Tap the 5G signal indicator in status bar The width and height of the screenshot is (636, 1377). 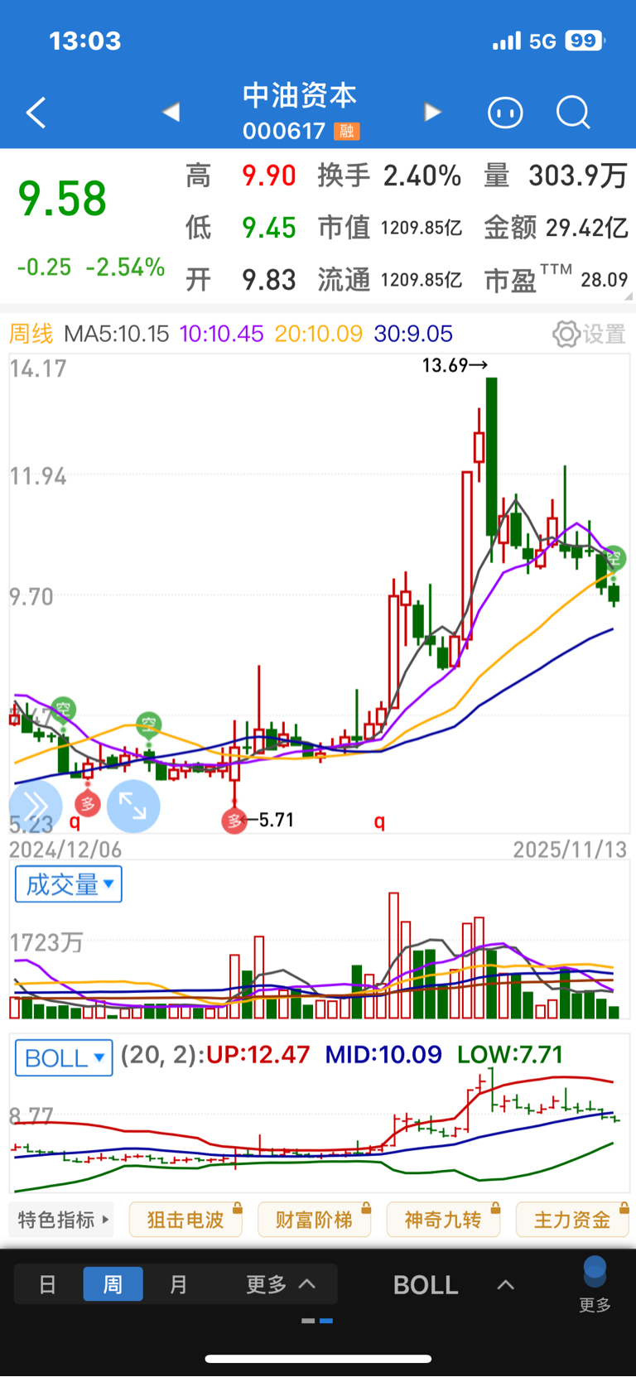click(x=542, y=41)
